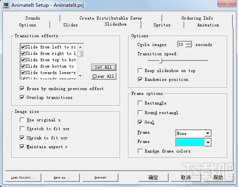This screenshot has height=187, width=238.
Task: Click the Cycle images seconds field
Action: (181, 44)
